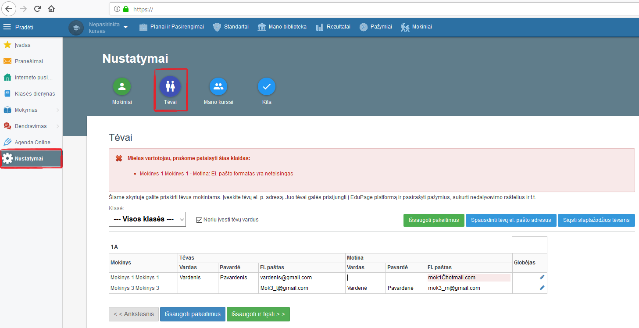Image resolution: width=639 pixels, height=328 pixels.
Task: Click the invalid Motina email field
Action: coord(468,278)
